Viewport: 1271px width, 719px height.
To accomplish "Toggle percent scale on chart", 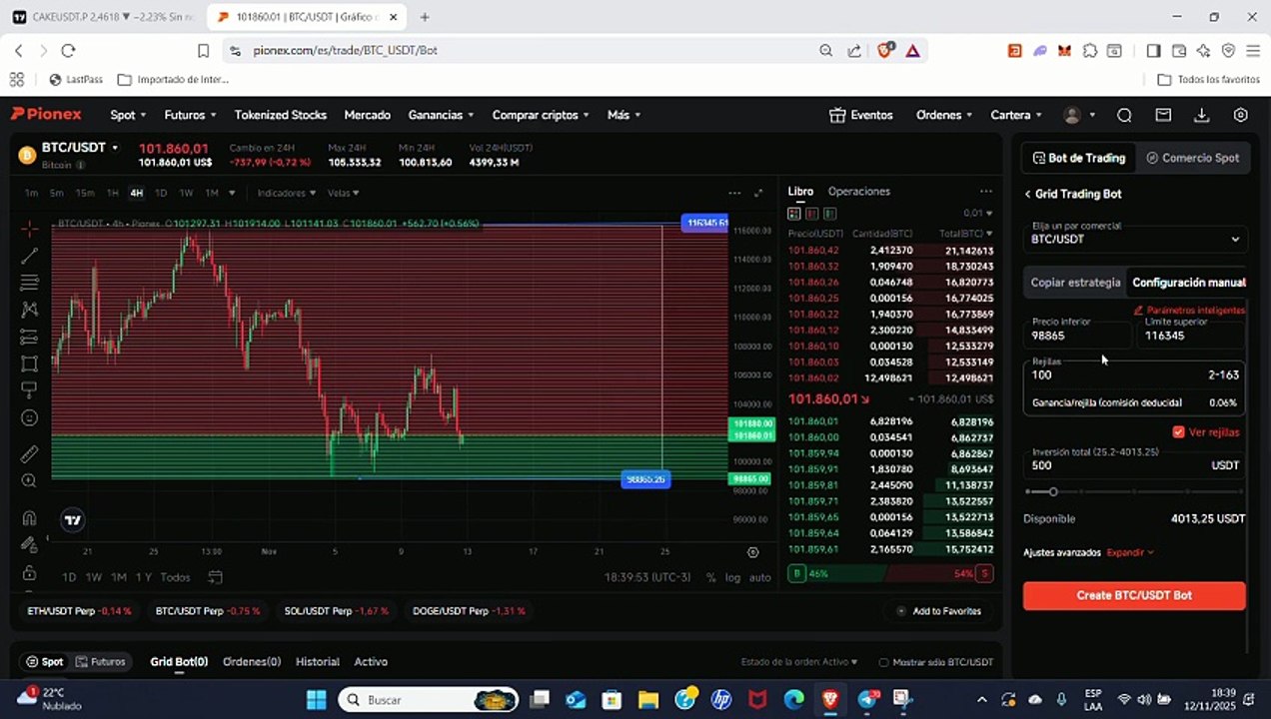I will (x=711, y=577).
